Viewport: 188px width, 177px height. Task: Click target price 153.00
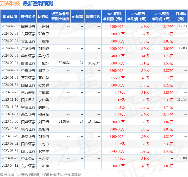click(182, 158)
